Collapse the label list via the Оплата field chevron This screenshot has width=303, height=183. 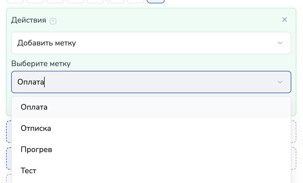[x=280, y=82]
